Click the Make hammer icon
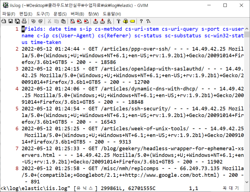This screenshot has width=250, height=192. tap(118, 21)
